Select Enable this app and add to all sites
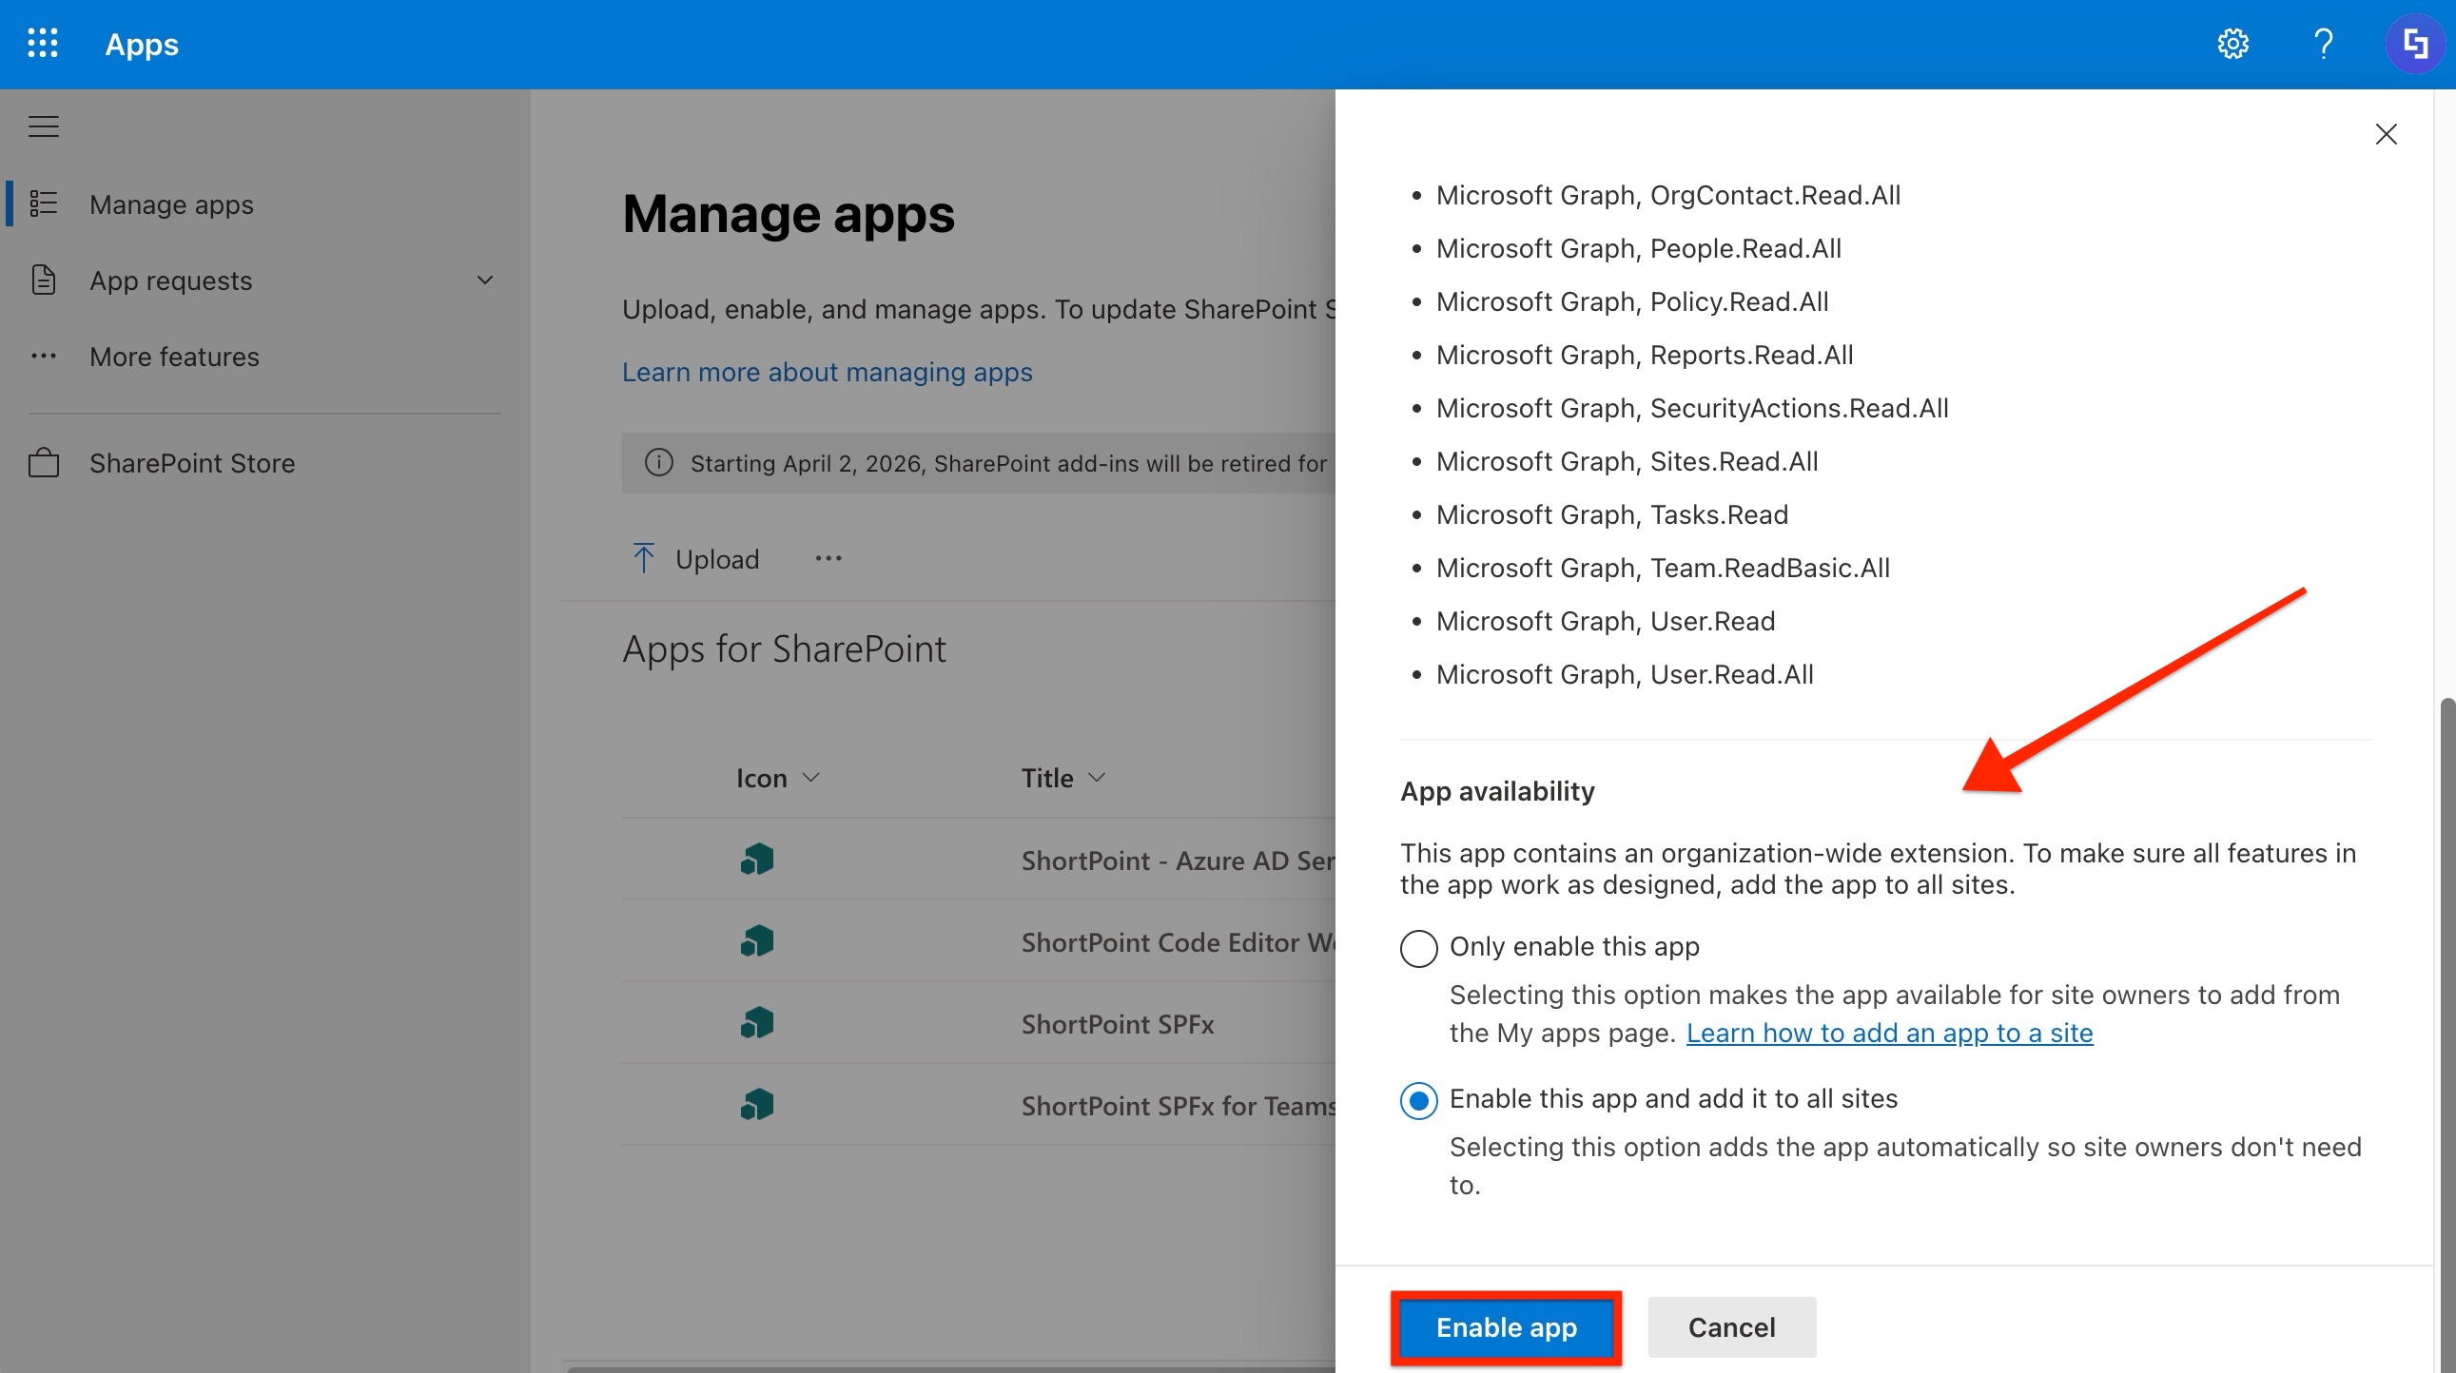Viewport: 2456px width, 1373px height. [1418, 1100]
